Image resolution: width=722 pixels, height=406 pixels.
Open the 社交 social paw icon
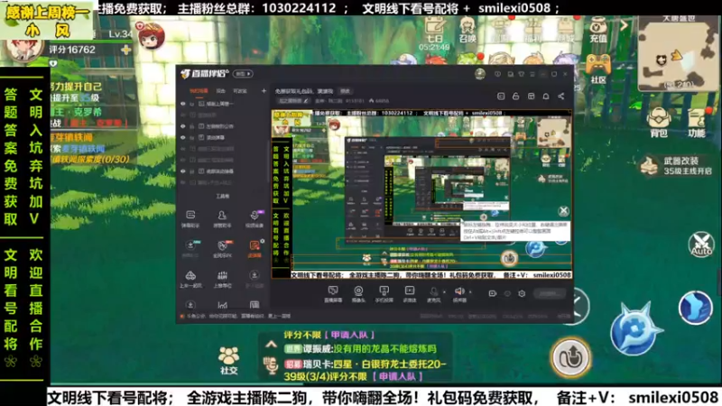(x=229, y=360)
